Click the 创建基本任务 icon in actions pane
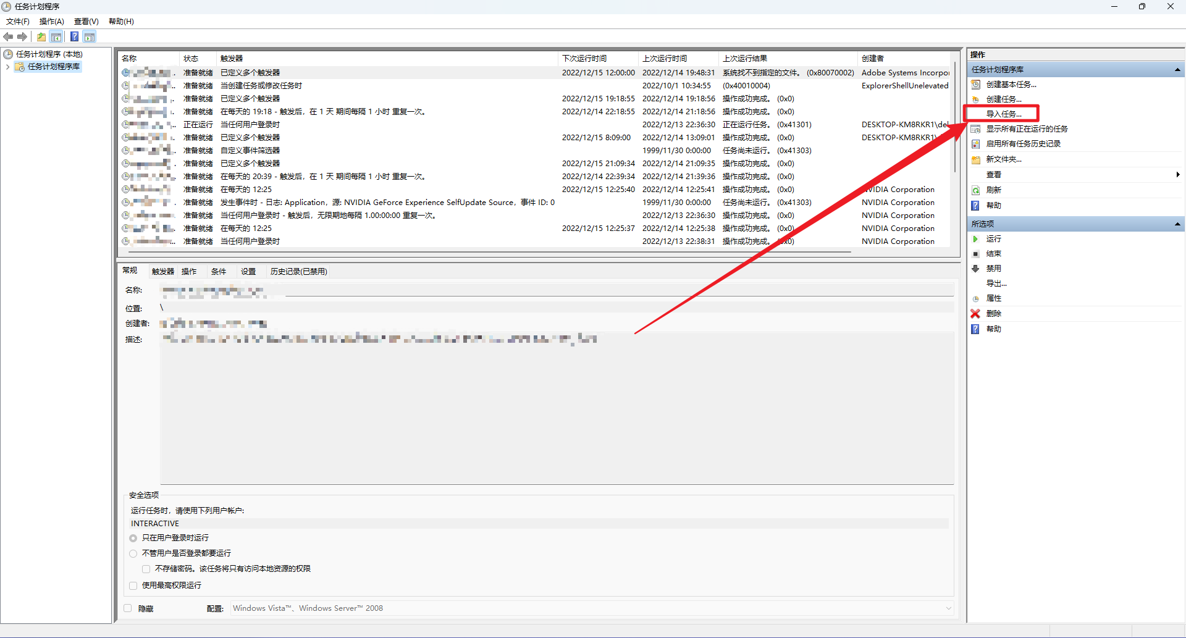 tap(976, 84)
